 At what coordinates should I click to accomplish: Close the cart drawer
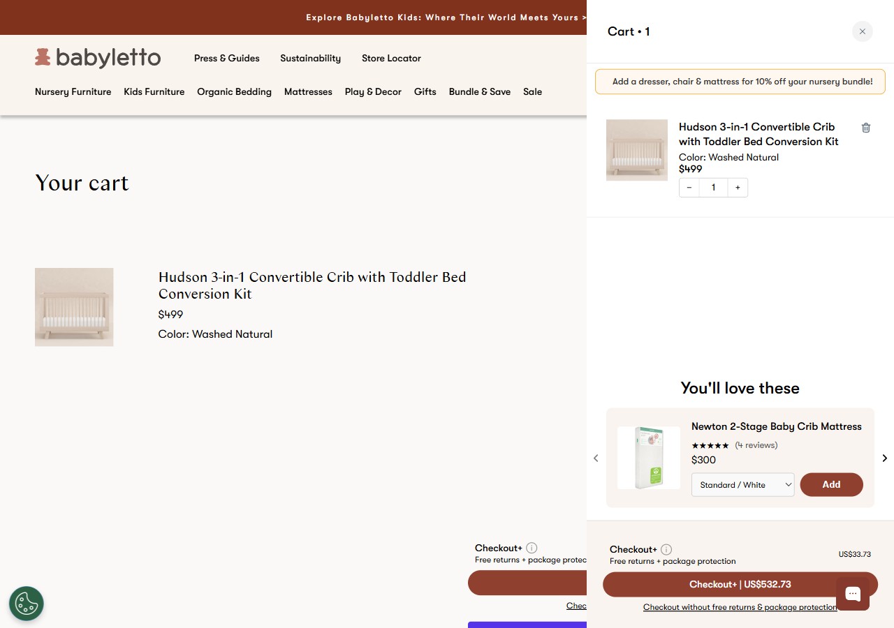(863, 31)
